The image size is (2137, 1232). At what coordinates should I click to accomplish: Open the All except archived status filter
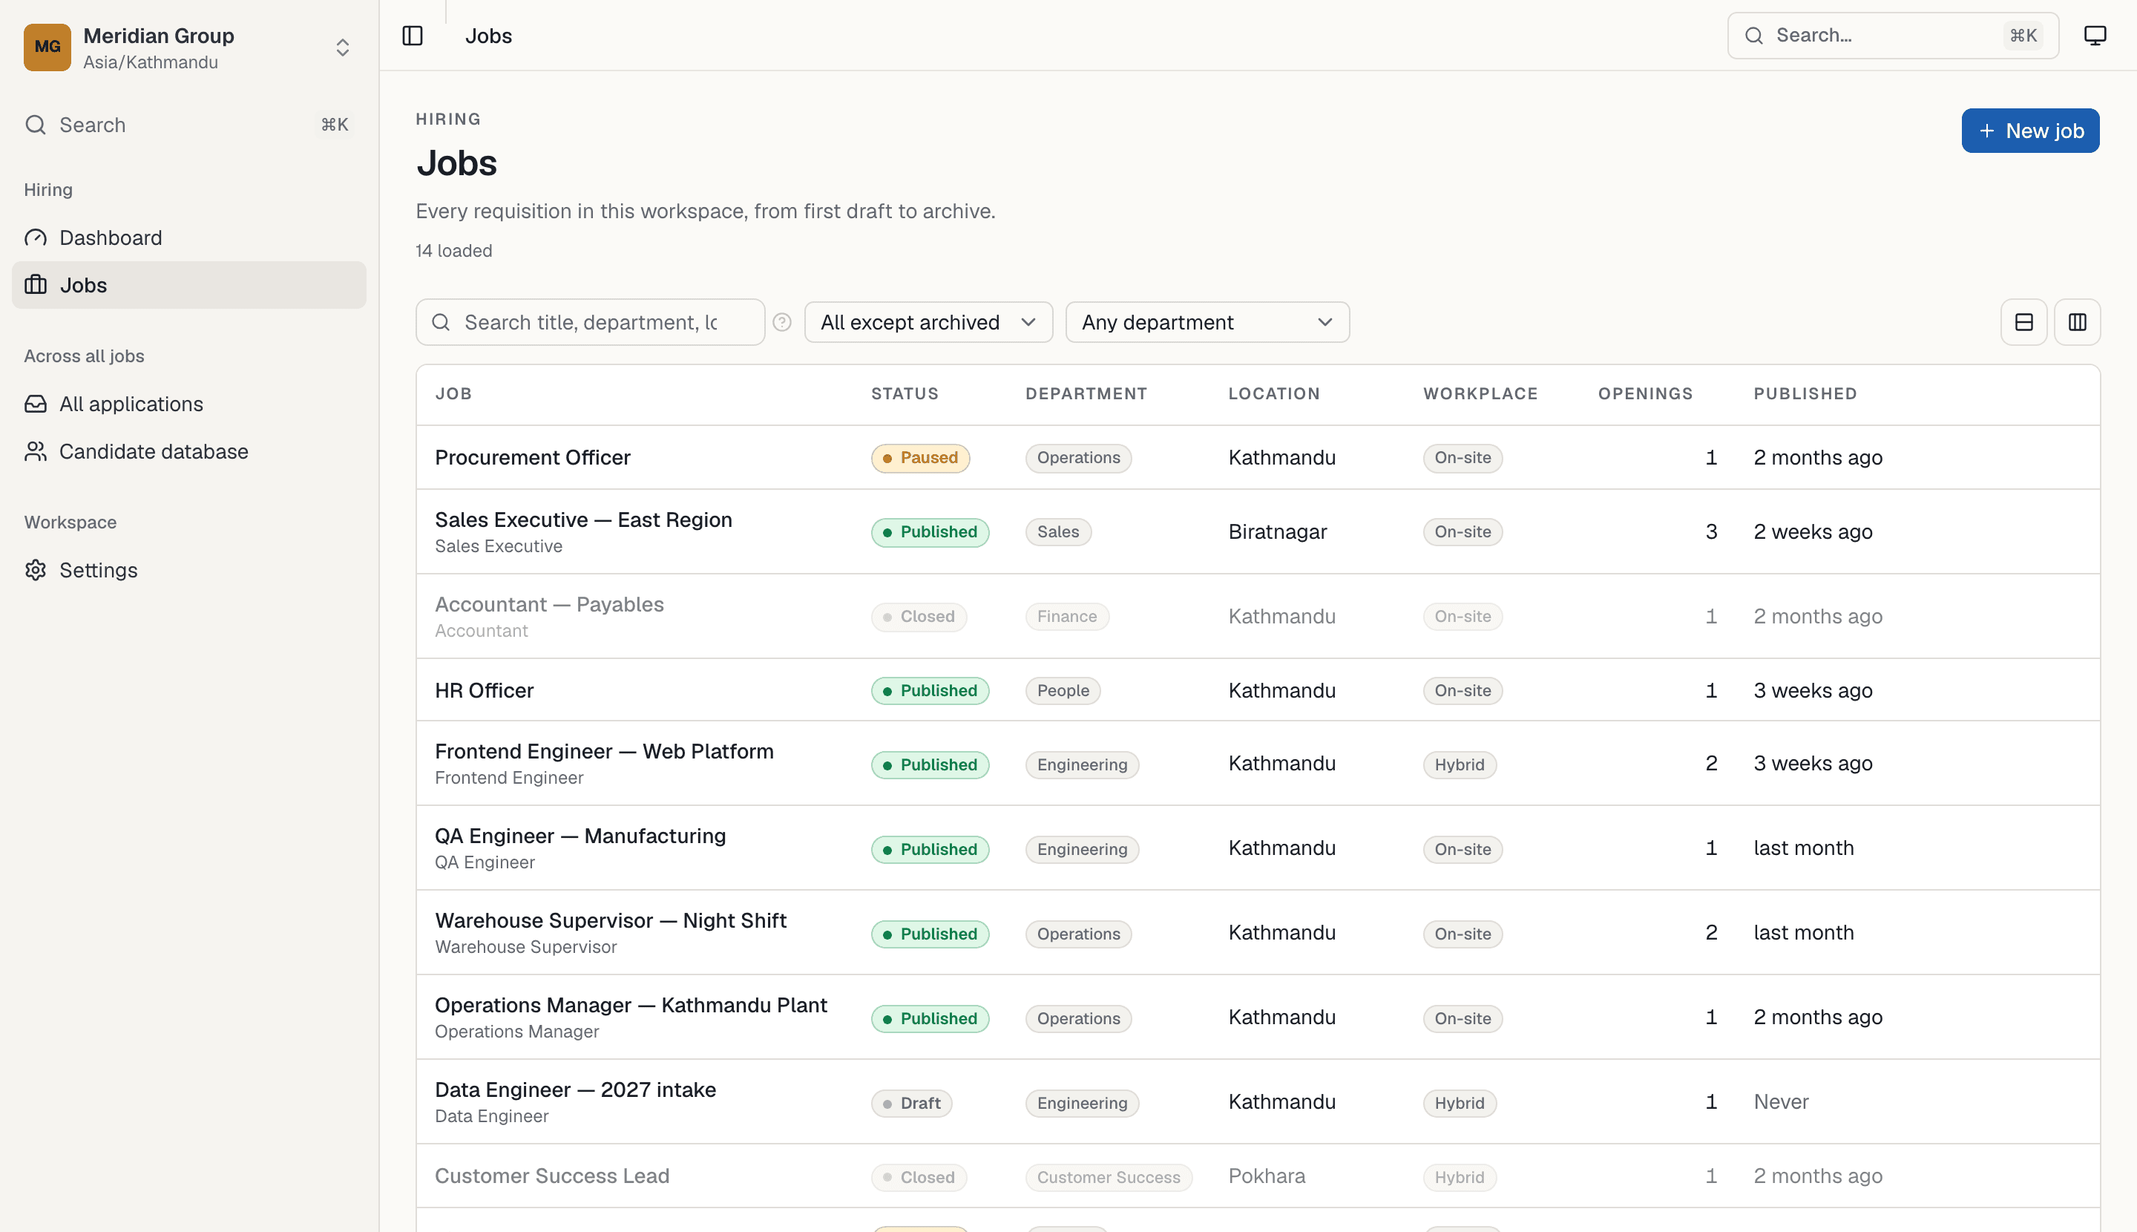(x=928, y=322)
